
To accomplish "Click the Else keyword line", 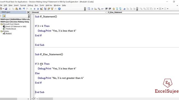I will coord(37,73).
